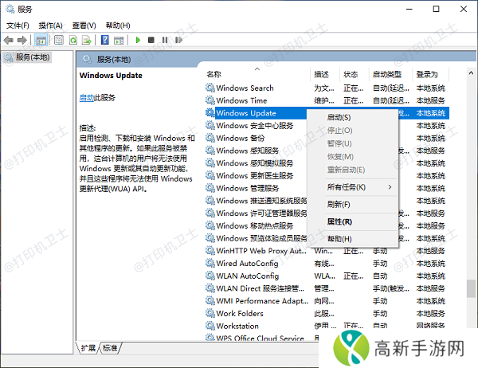478x368 pixels.
Task: Open the 操作(A) menu
Action: click(x=51, y=25)
